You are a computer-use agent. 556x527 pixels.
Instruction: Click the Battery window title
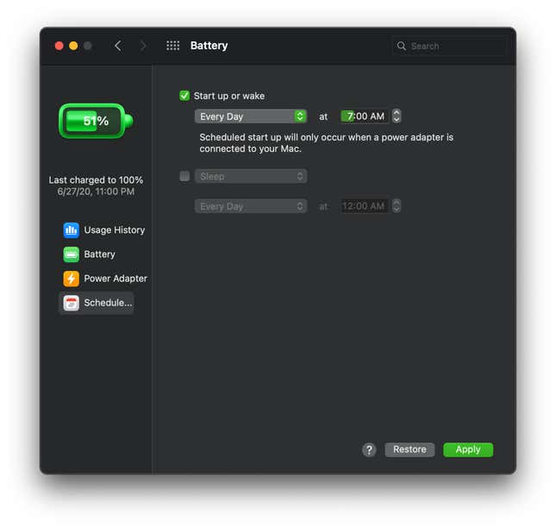click(x=209, y=46)
